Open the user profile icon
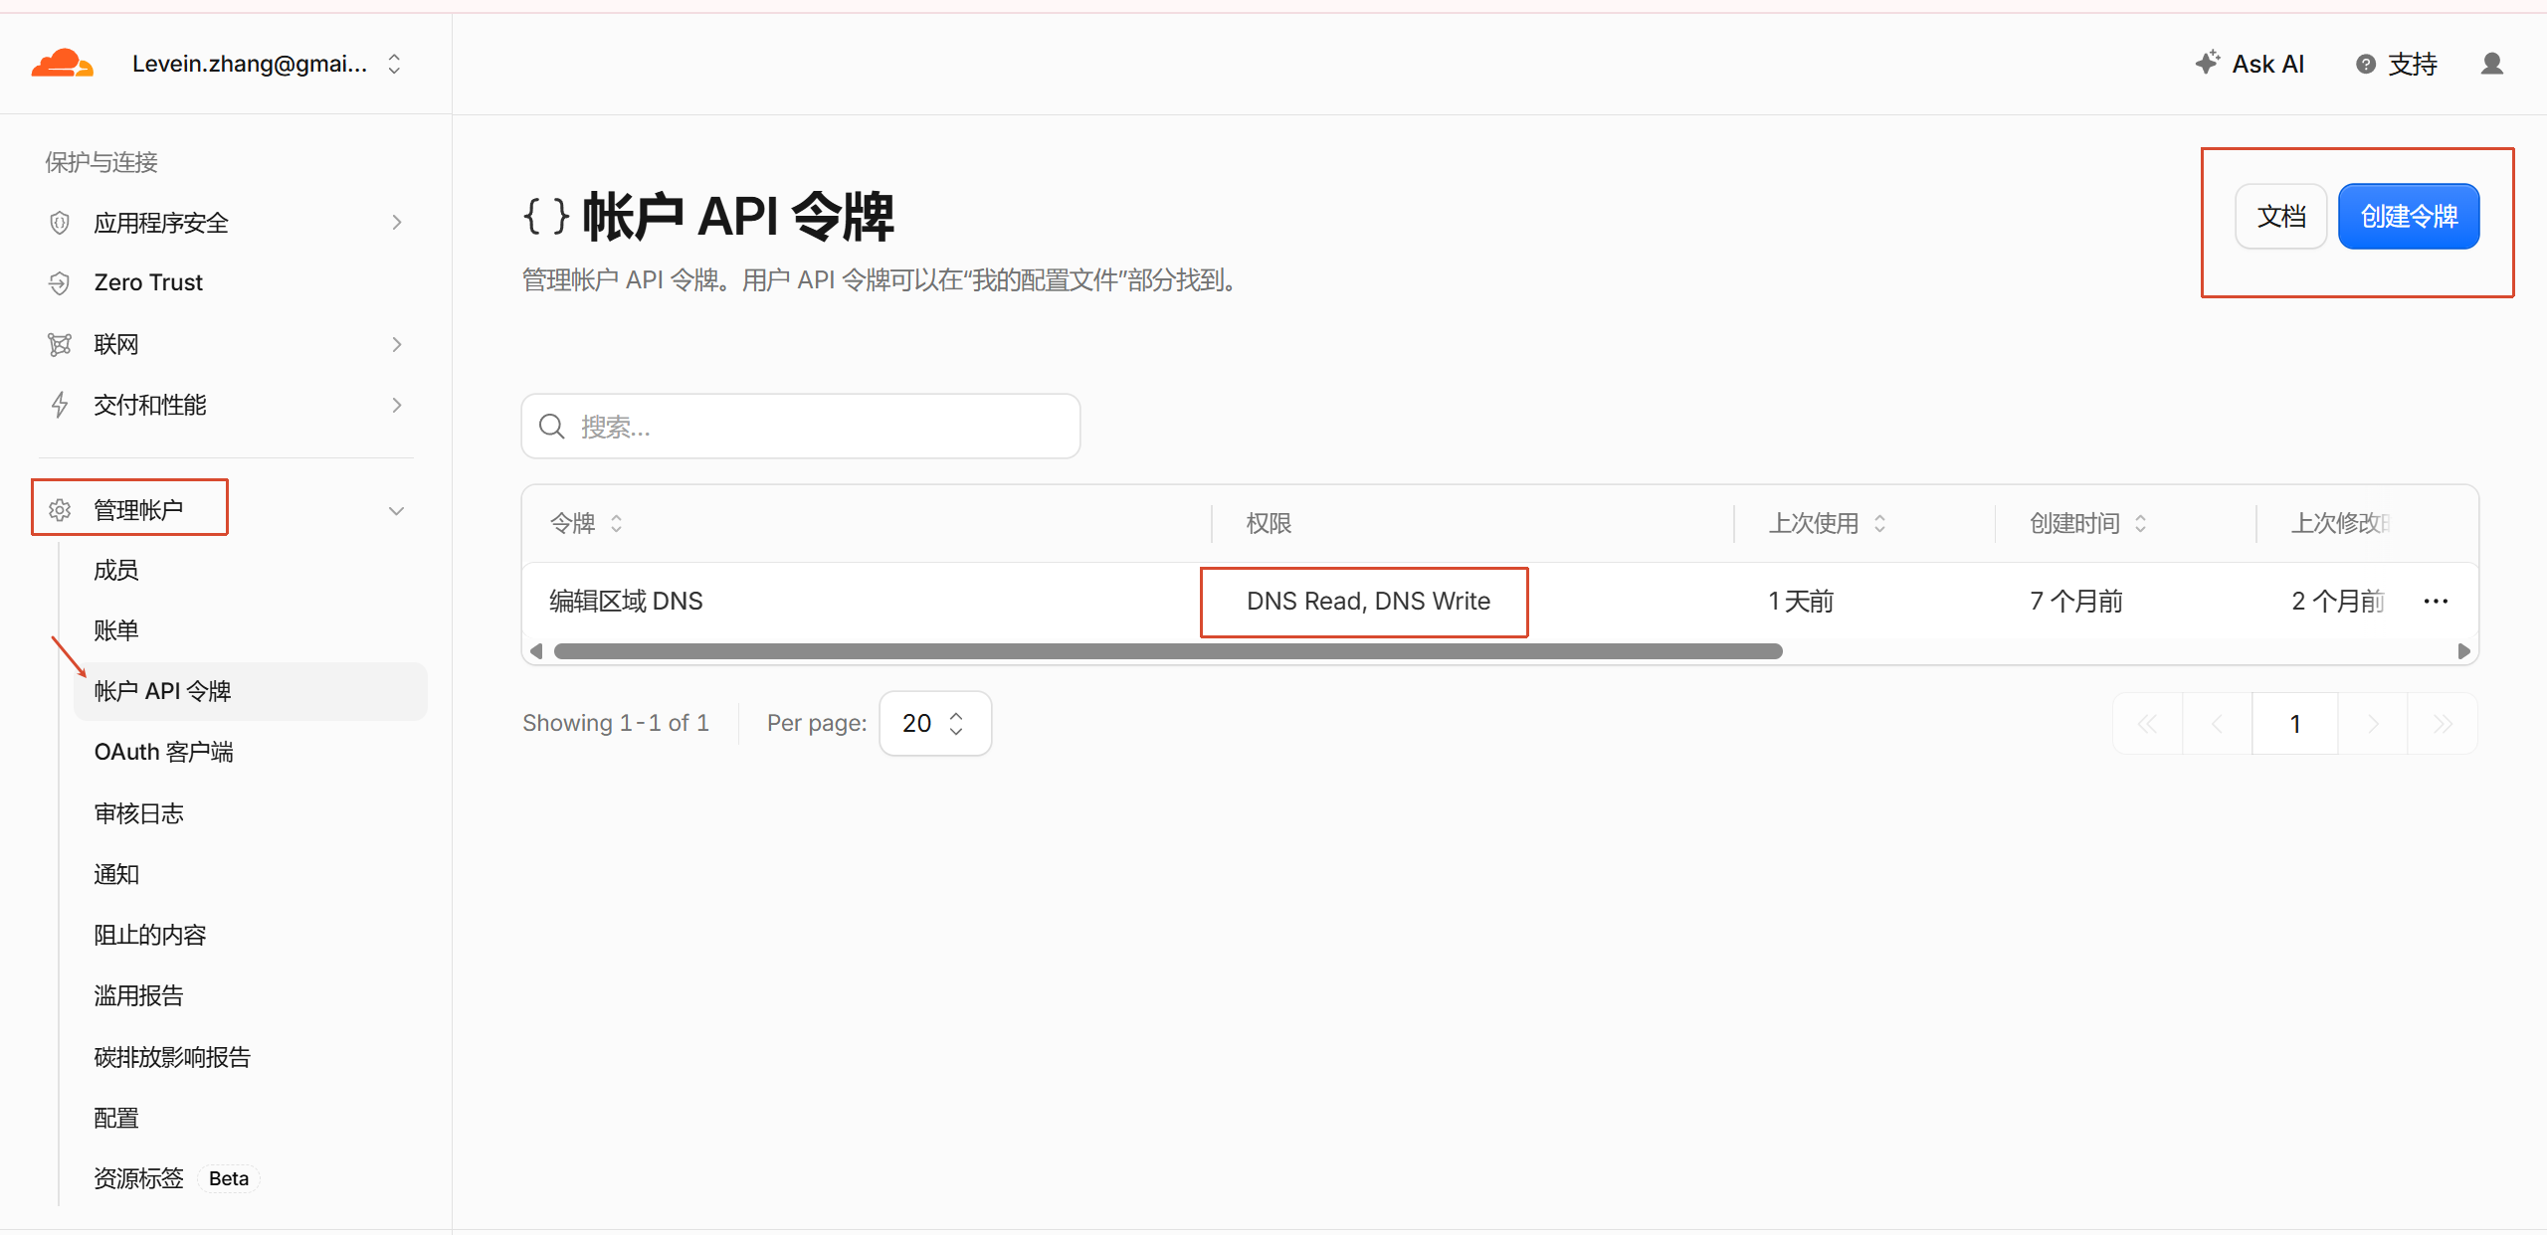This screenshot has height=1235, width=2547. coord(2492,64)
